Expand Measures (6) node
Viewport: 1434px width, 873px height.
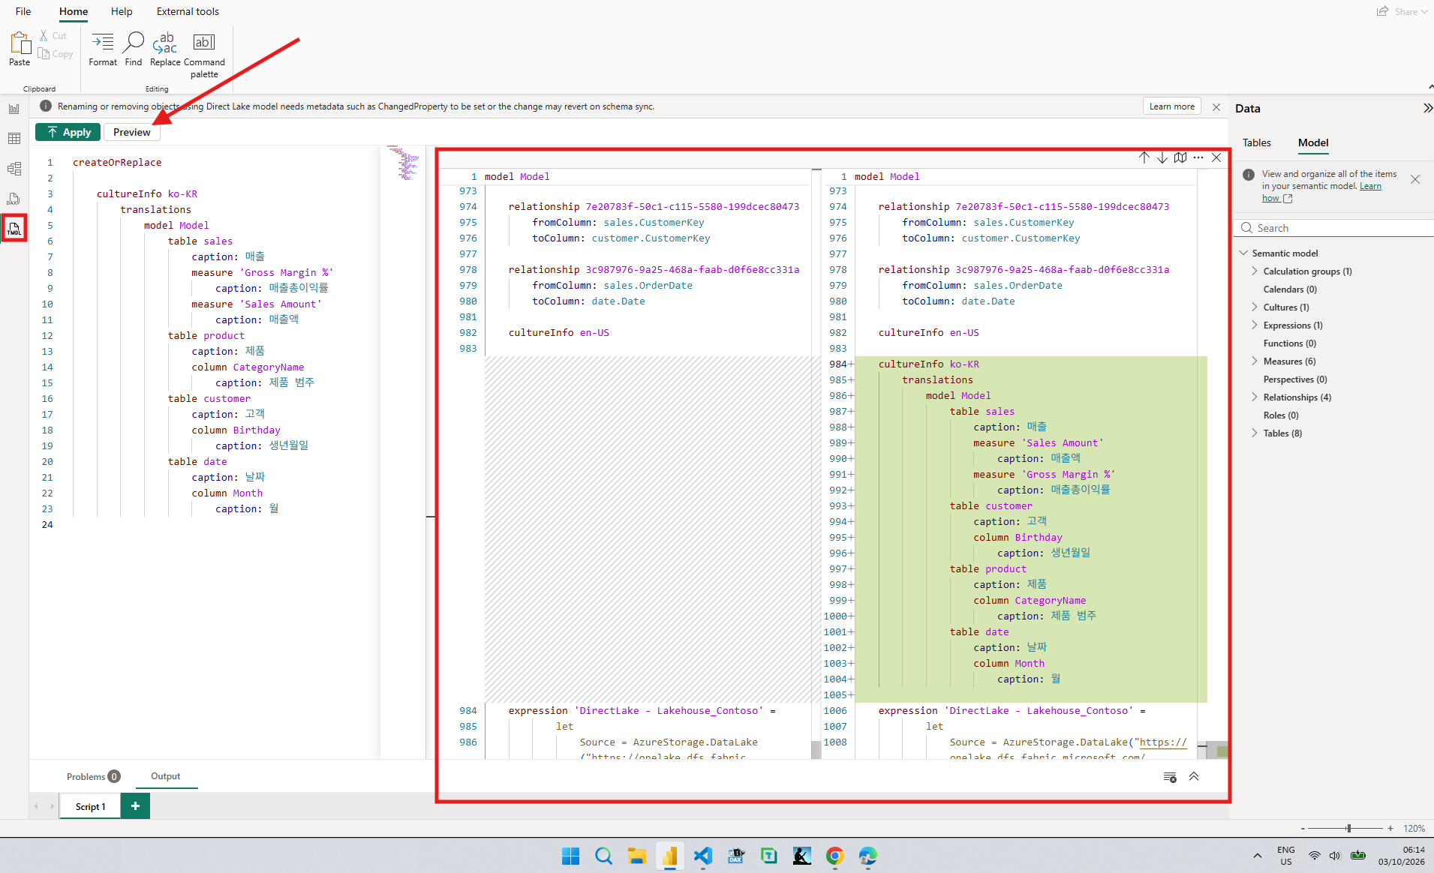tap(1255, 361)
